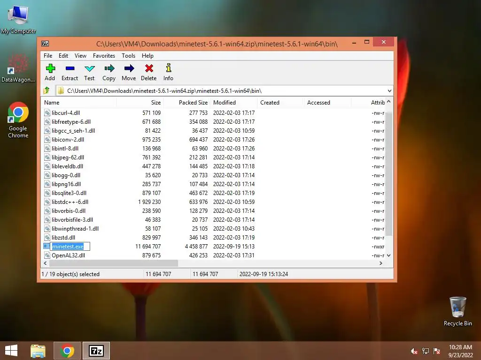This screenshot has height=360, width=481.
Task: Sort by the Attrib column header
Action: tap(368, 103)
